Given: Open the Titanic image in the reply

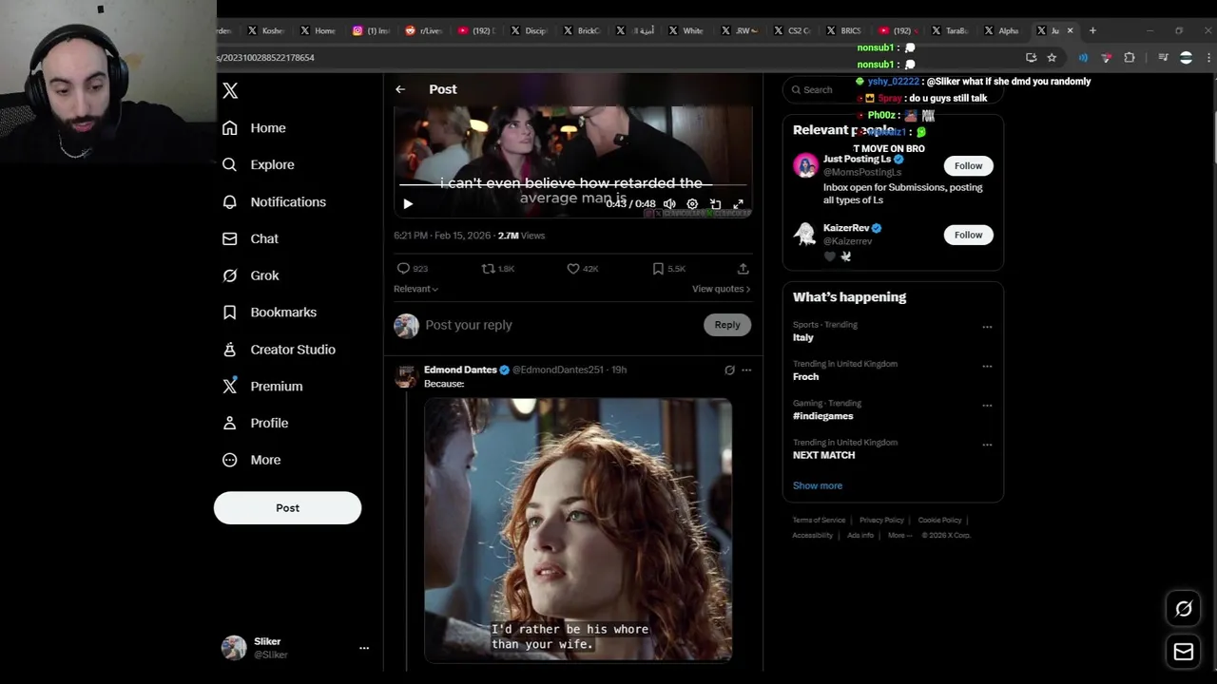Looking at the screenshot, I should pyautogui.click(x=578, y=529).
